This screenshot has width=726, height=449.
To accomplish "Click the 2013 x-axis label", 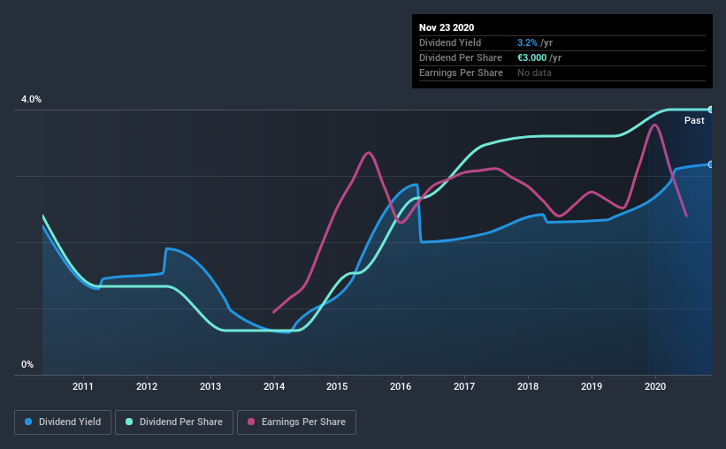I will coord(210,386).
